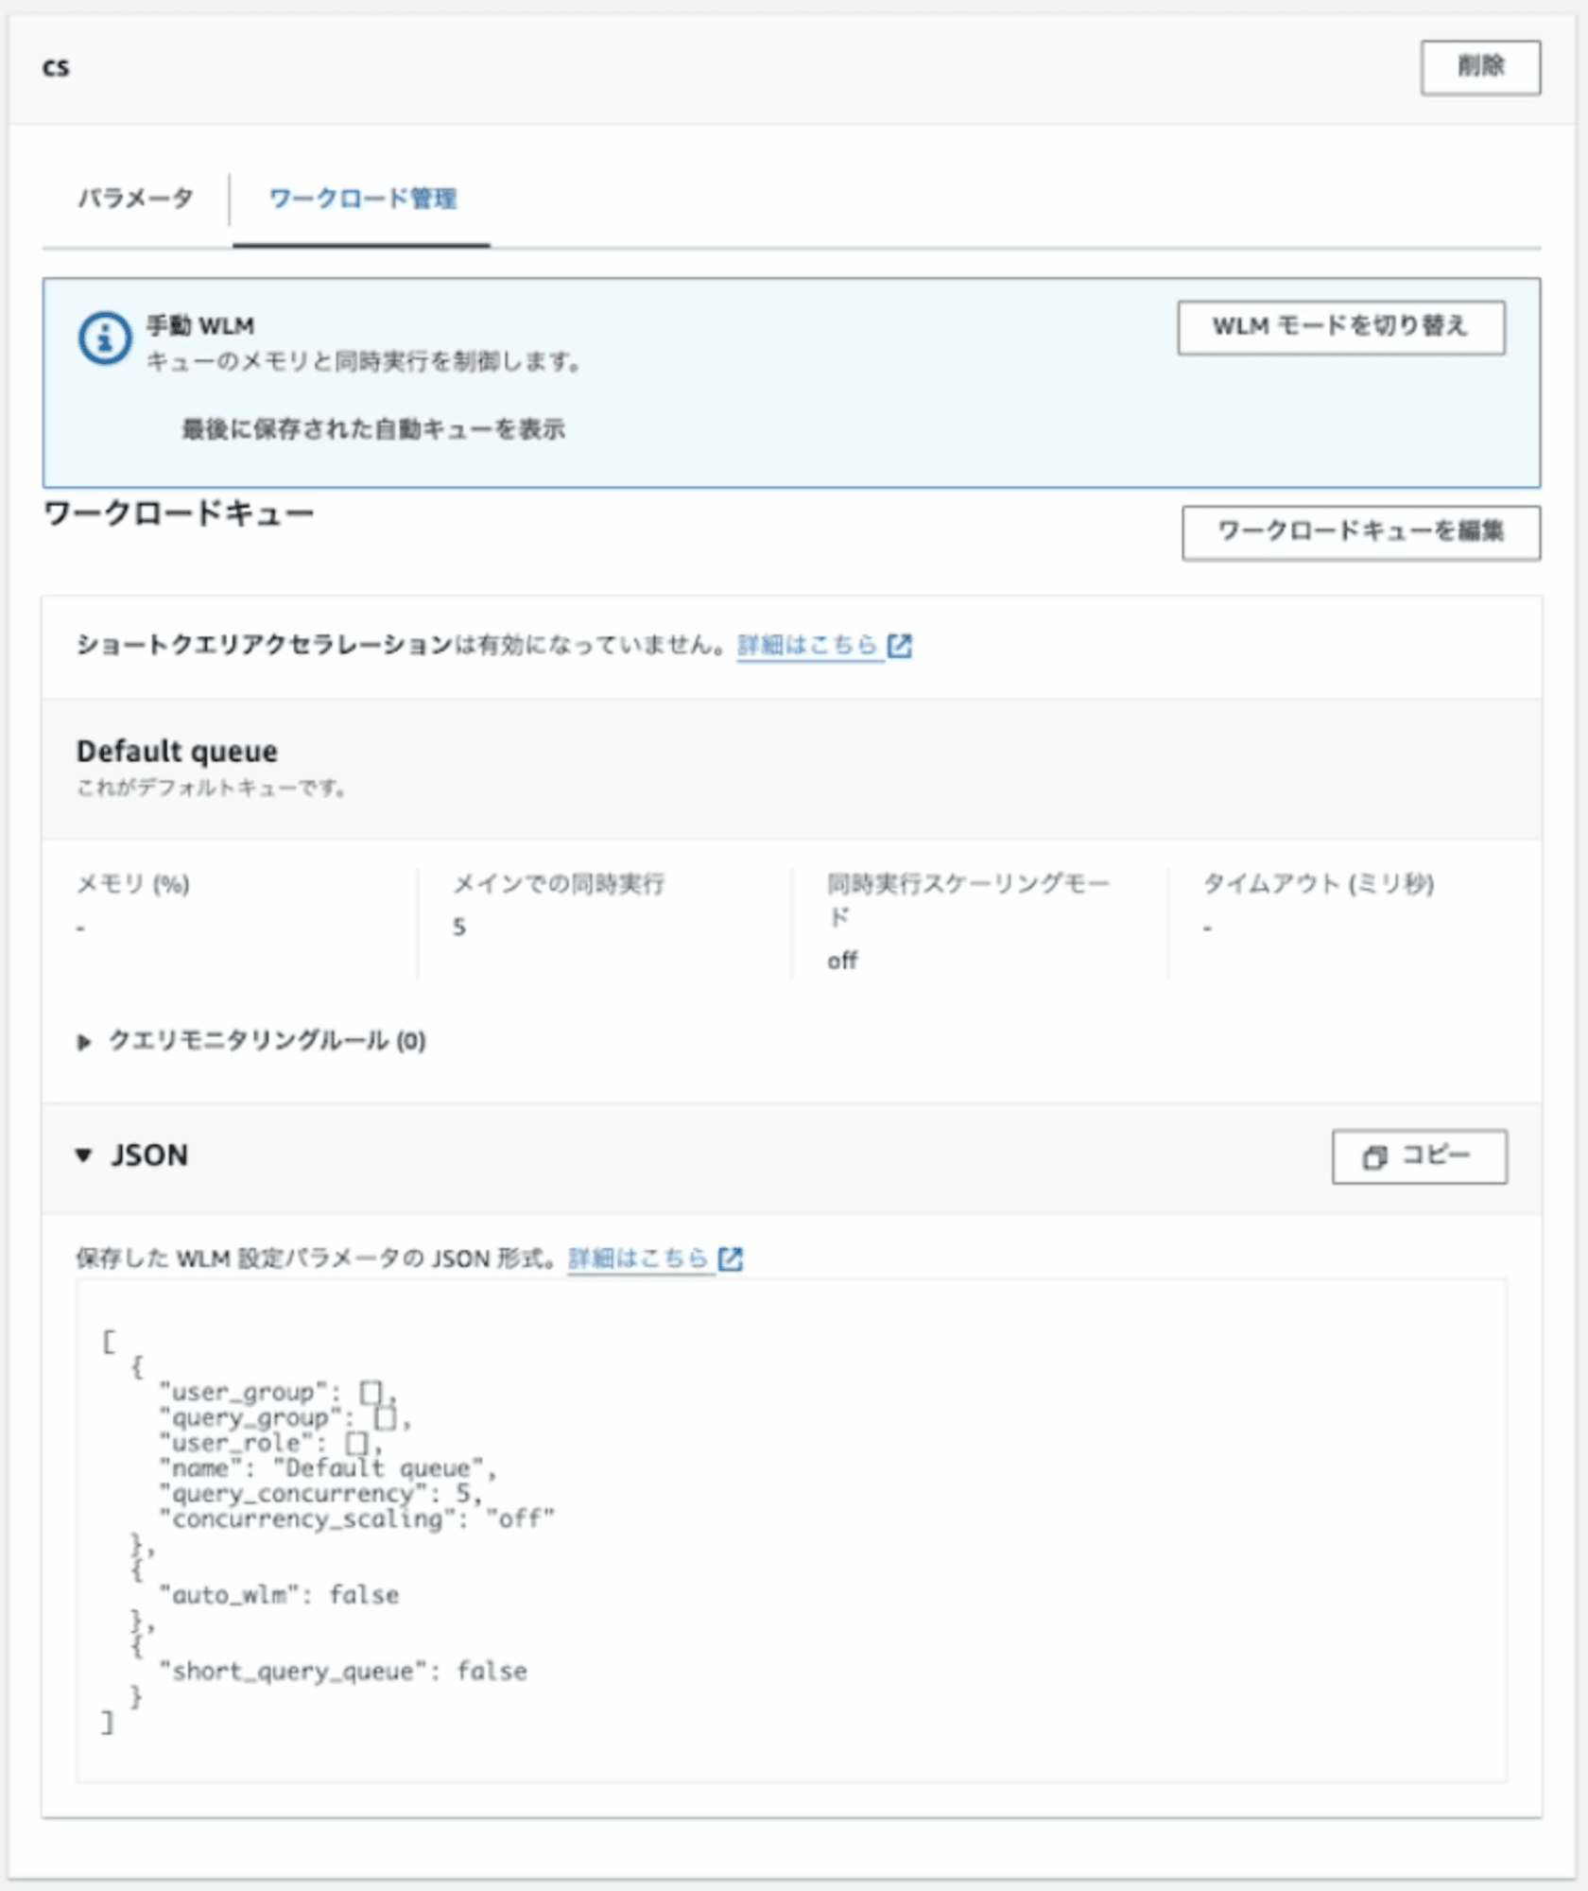This screenshot has height=1891, width=1588.
Task: Click 同時実行スケーリングモード value off
Action: [842, 961]
